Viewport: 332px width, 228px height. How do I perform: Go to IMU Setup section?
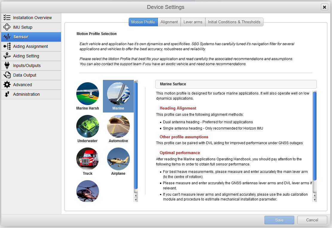click(x=31, y=27)
